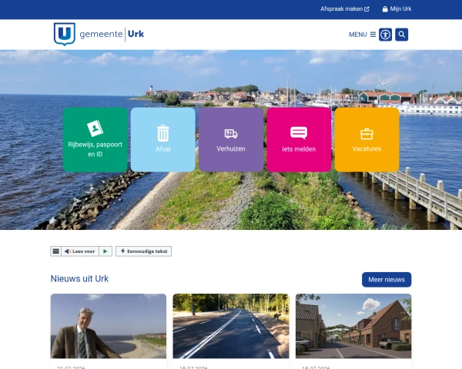Open the Afspraak maken link
This screenshot has width=462, height=369.
(344, 8)
